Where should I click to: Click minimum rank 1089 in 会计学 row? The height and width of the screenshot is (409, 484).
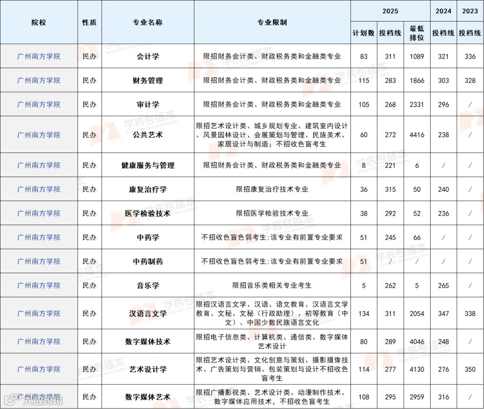(417, 57)
